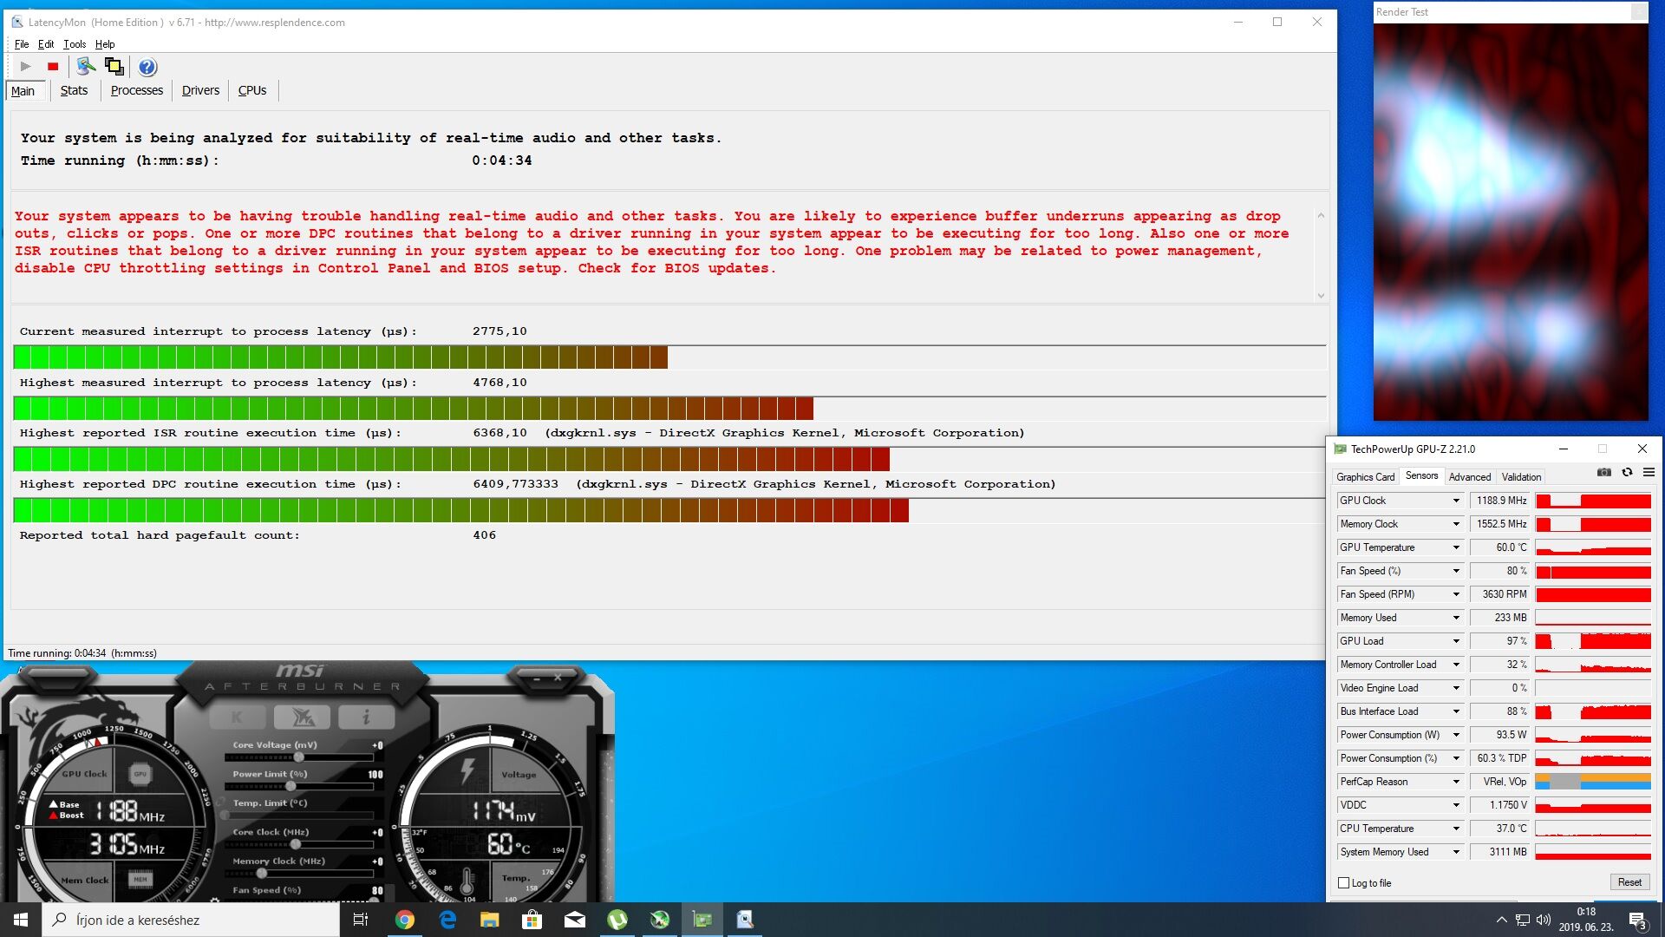
Task: Click the 3630 RPM fan speed value
Action: click(1501, 594)
